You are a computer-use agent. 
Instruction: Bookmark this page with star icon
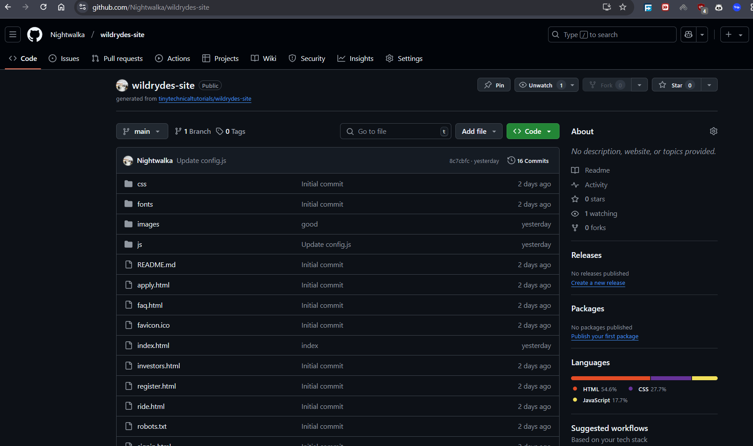[x=623, y=7]
